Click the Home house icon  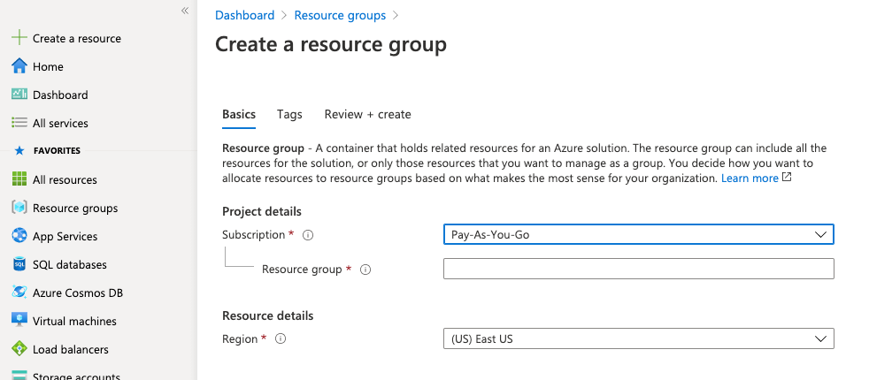pyautogui.click(x=19, y=66)
